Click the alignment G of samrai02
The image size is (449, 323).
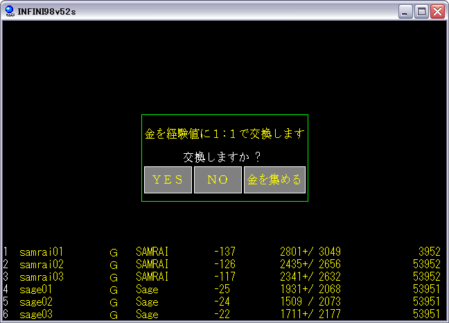click(114, 265)
